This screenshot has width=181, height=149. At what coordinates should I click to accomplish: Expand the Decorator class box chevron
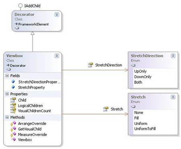tap(57, 14)
